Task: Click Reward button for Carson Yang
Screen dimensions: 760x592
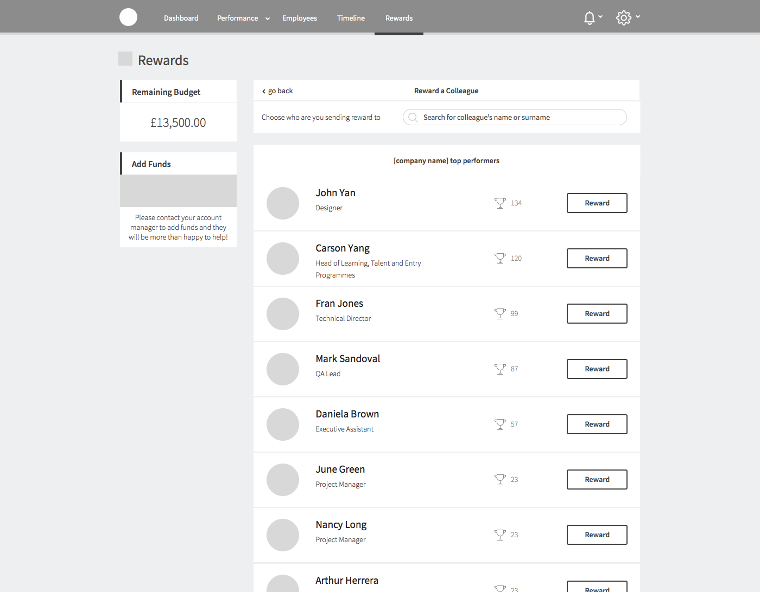Action: pos(597,258)
